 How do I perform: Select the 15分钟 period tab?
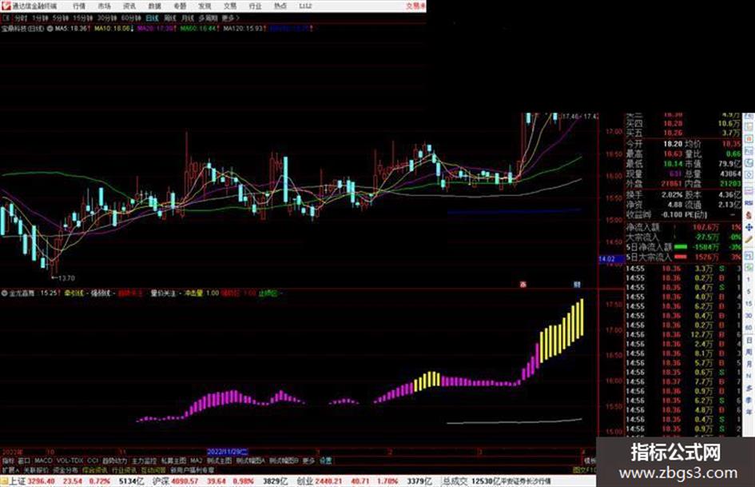82,18
